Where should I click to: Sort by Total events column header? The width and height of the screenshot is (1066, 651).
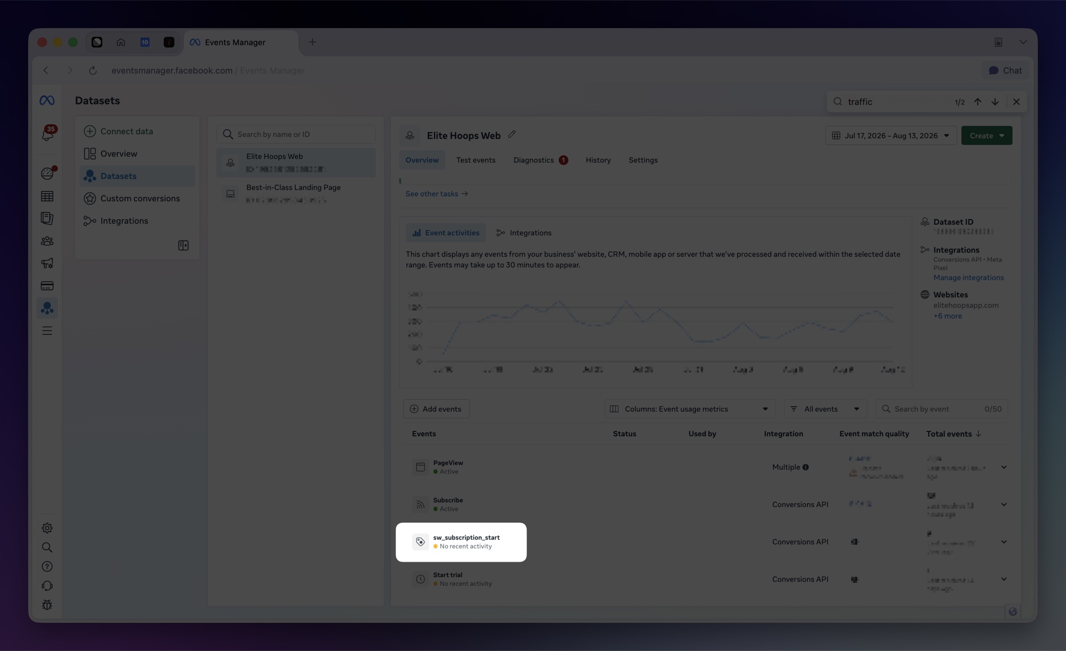954,434
